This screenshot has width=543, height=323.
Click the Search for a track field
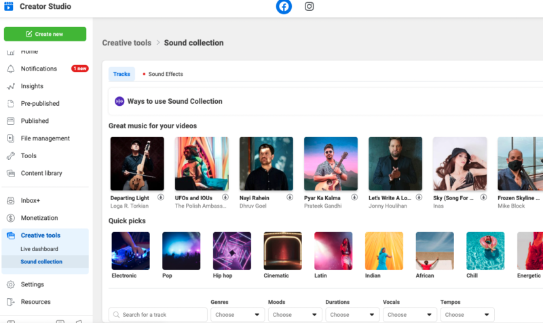coord(158,315)
